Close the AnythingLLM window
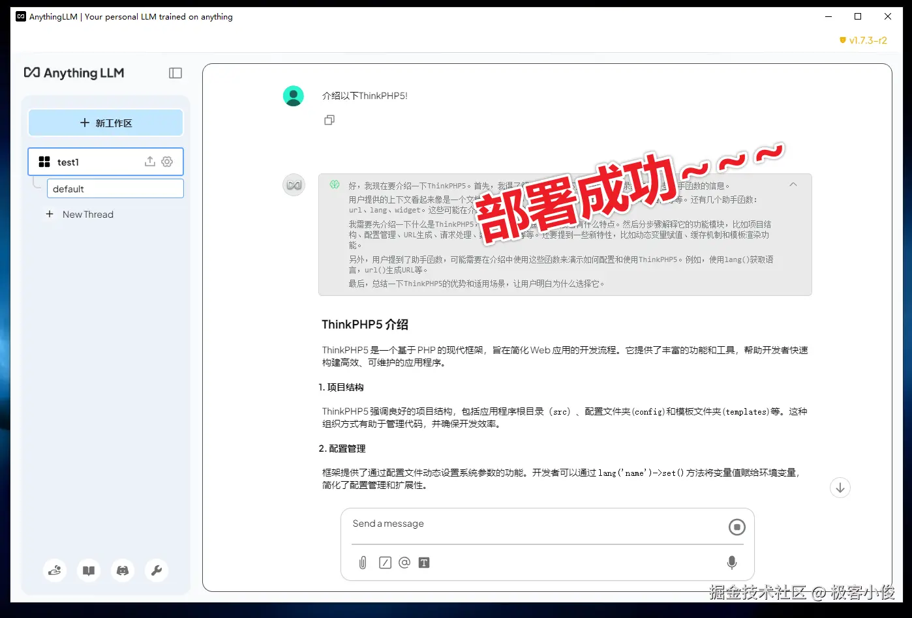The image size is (912, 618). [888, 16]
